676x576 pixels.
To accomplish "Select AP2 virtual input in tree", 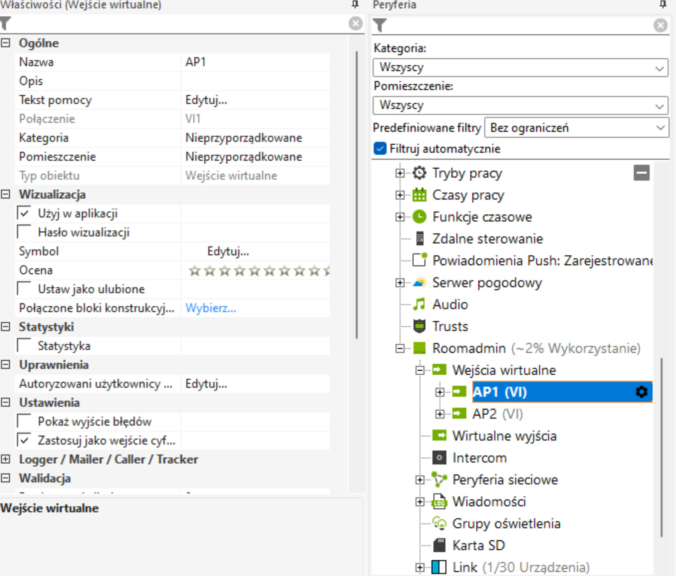I will [497, 414].
